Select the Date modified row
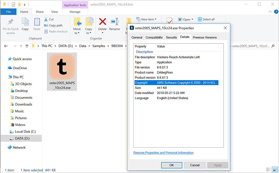This screenshot has width=279, height=173. [176, 93]
